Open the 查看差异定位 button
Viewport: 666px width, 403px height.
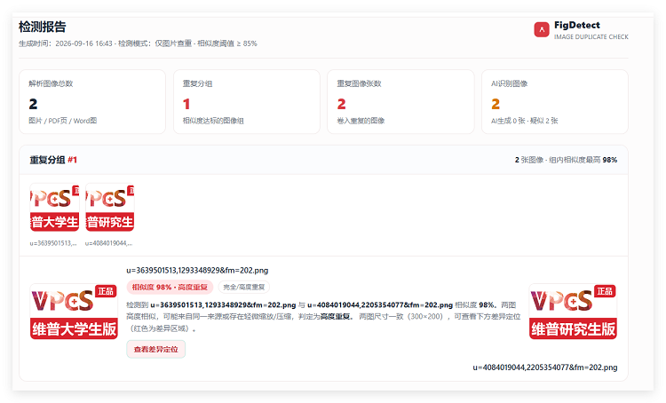(x=156, y=349)
